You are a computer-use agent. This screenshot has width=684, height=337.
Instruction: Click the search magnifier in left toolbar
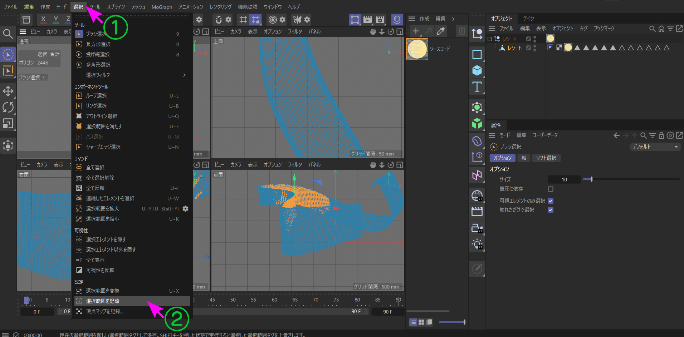pos(8,34)
